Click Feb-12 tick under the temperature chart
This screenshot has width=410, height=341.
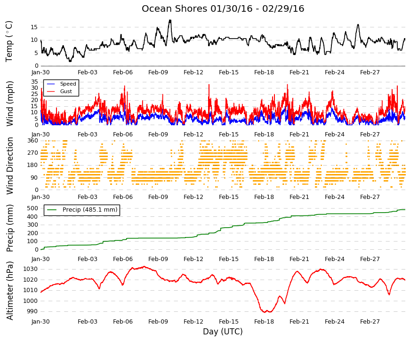(193, 72)
